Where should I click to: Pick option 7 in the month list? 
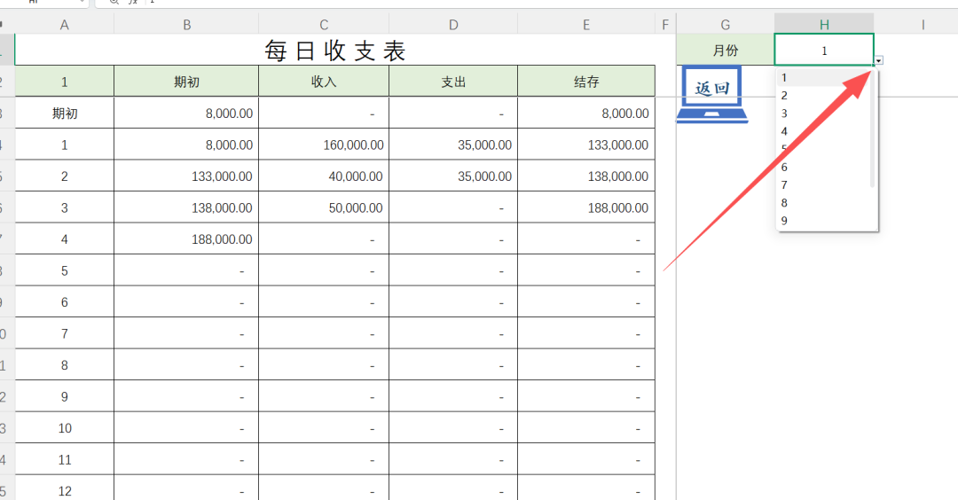coord(784,185)
